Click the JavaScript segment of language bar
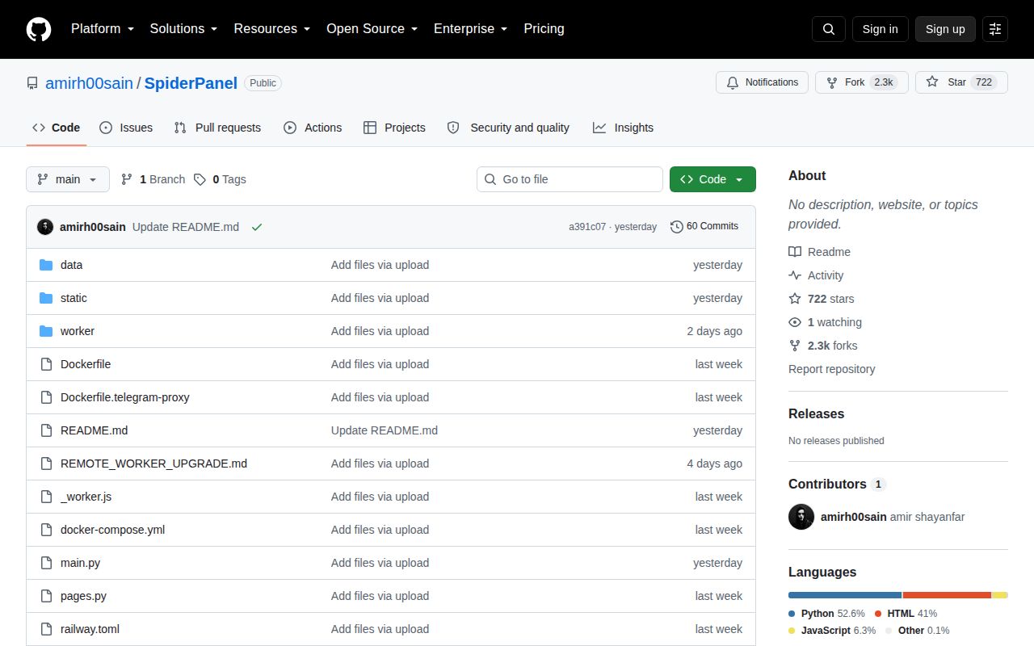Image resolution: width=1034 pixels, height=646 pixels. coord(999,595)
